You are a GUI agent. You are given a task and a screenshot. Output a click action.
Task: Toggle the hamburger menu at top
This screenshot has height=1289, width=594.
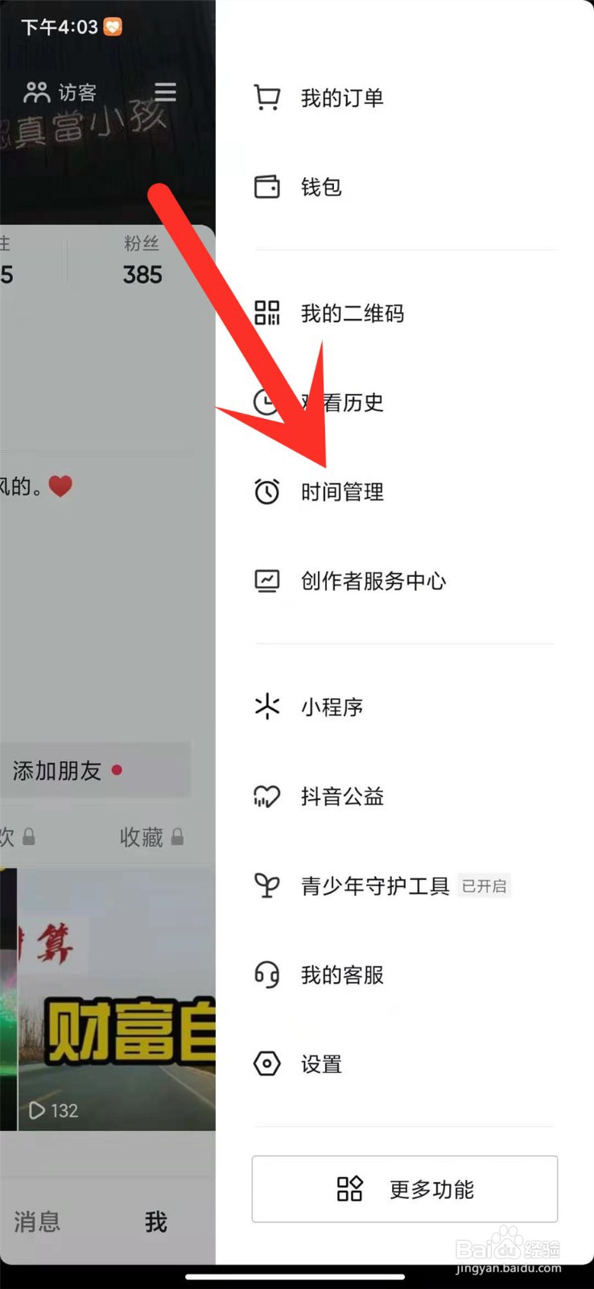pos(165,91)
